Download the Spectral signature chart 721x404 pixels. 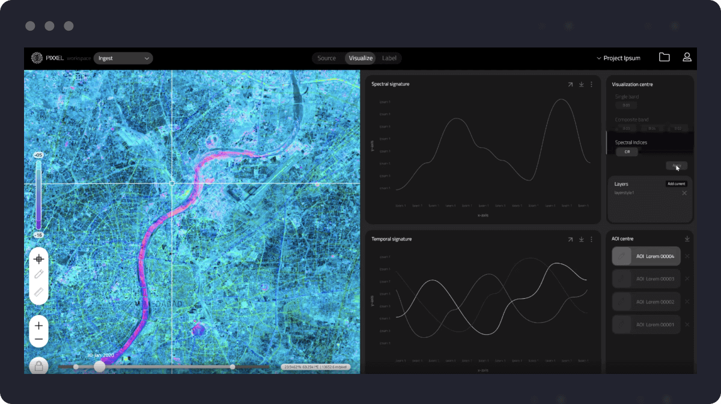581,84
